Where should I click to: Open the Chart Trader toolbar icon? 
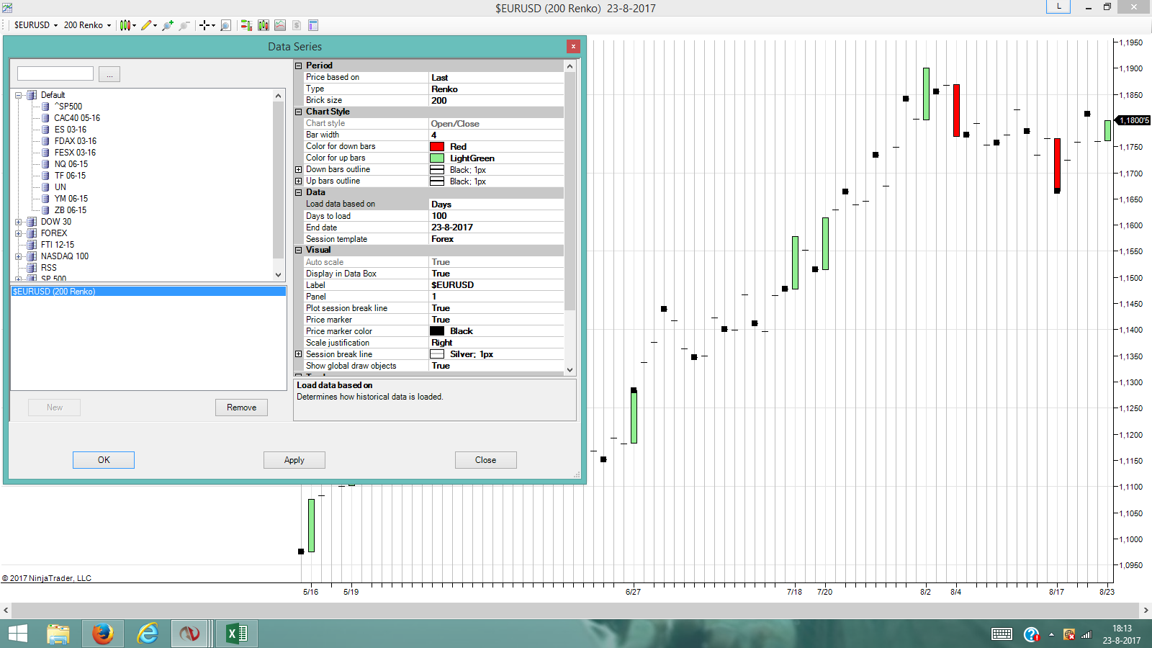pyautogui.click(x=246, y=25)
